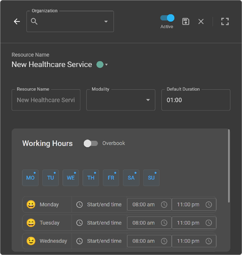This screenshot has height=255, width=242.
Task: Select the TH weekday button
Action: click(x=91, y=178)
